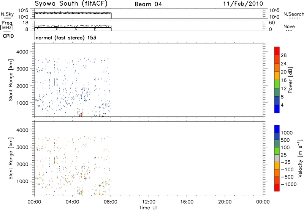Screen dimensions: 304x210
Task: Click the 20:00 time tick label
Action: (225, 202)
